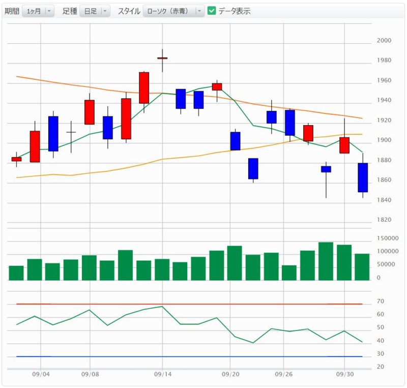The image size is (407, 388).
Task: Select the 1880 price axis label
Action: click(384, 160)
